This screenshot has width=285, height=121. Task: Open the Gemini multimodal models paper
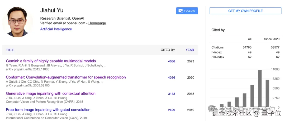click(51, 61)
